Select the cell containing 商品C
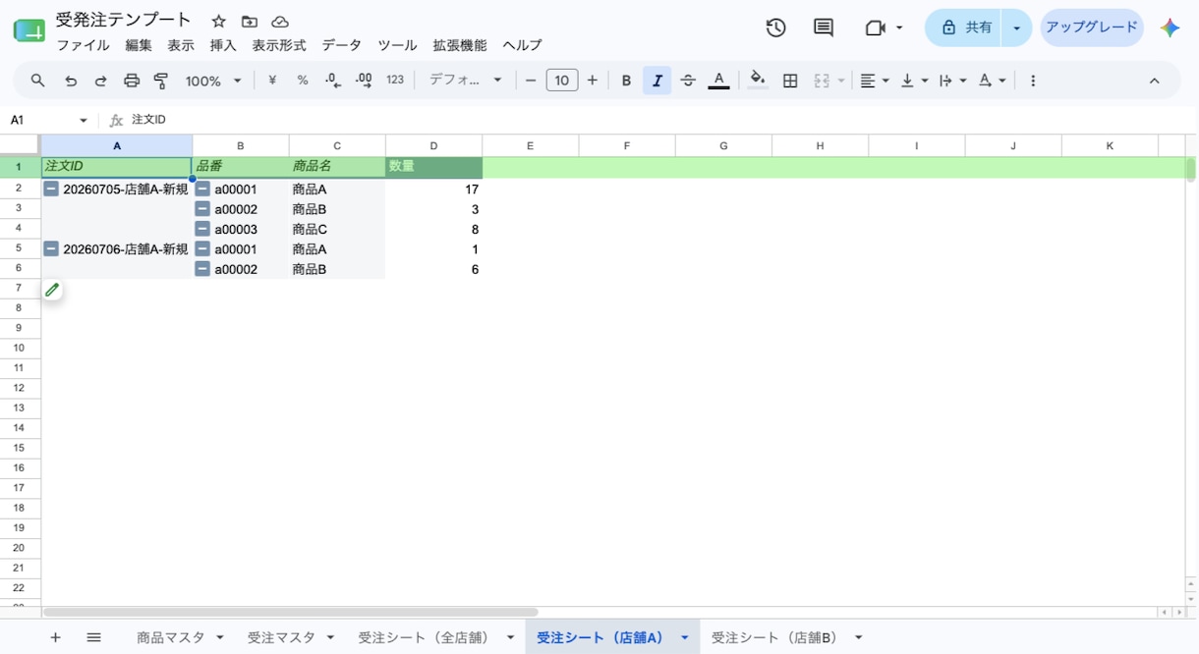Viewport: 1199px width, 654px height. [337, 229]
